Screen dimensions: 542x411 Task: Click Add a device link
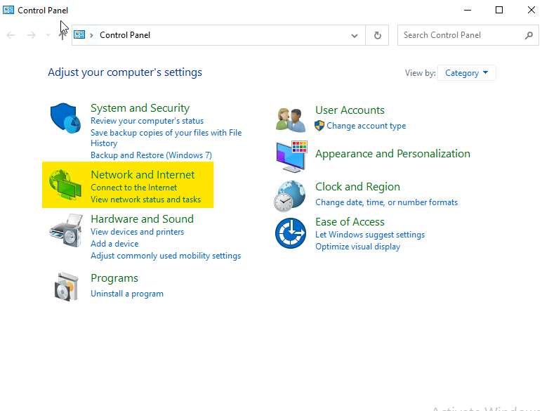tap(114, 244)
